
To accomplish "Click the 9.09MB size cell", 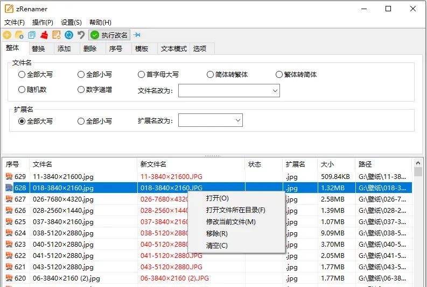I will 333,233.
